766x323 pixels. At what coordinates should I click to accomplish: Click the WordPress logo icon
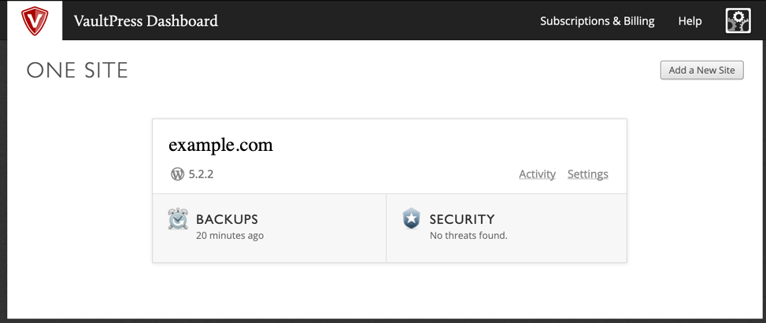pos(177,174)
